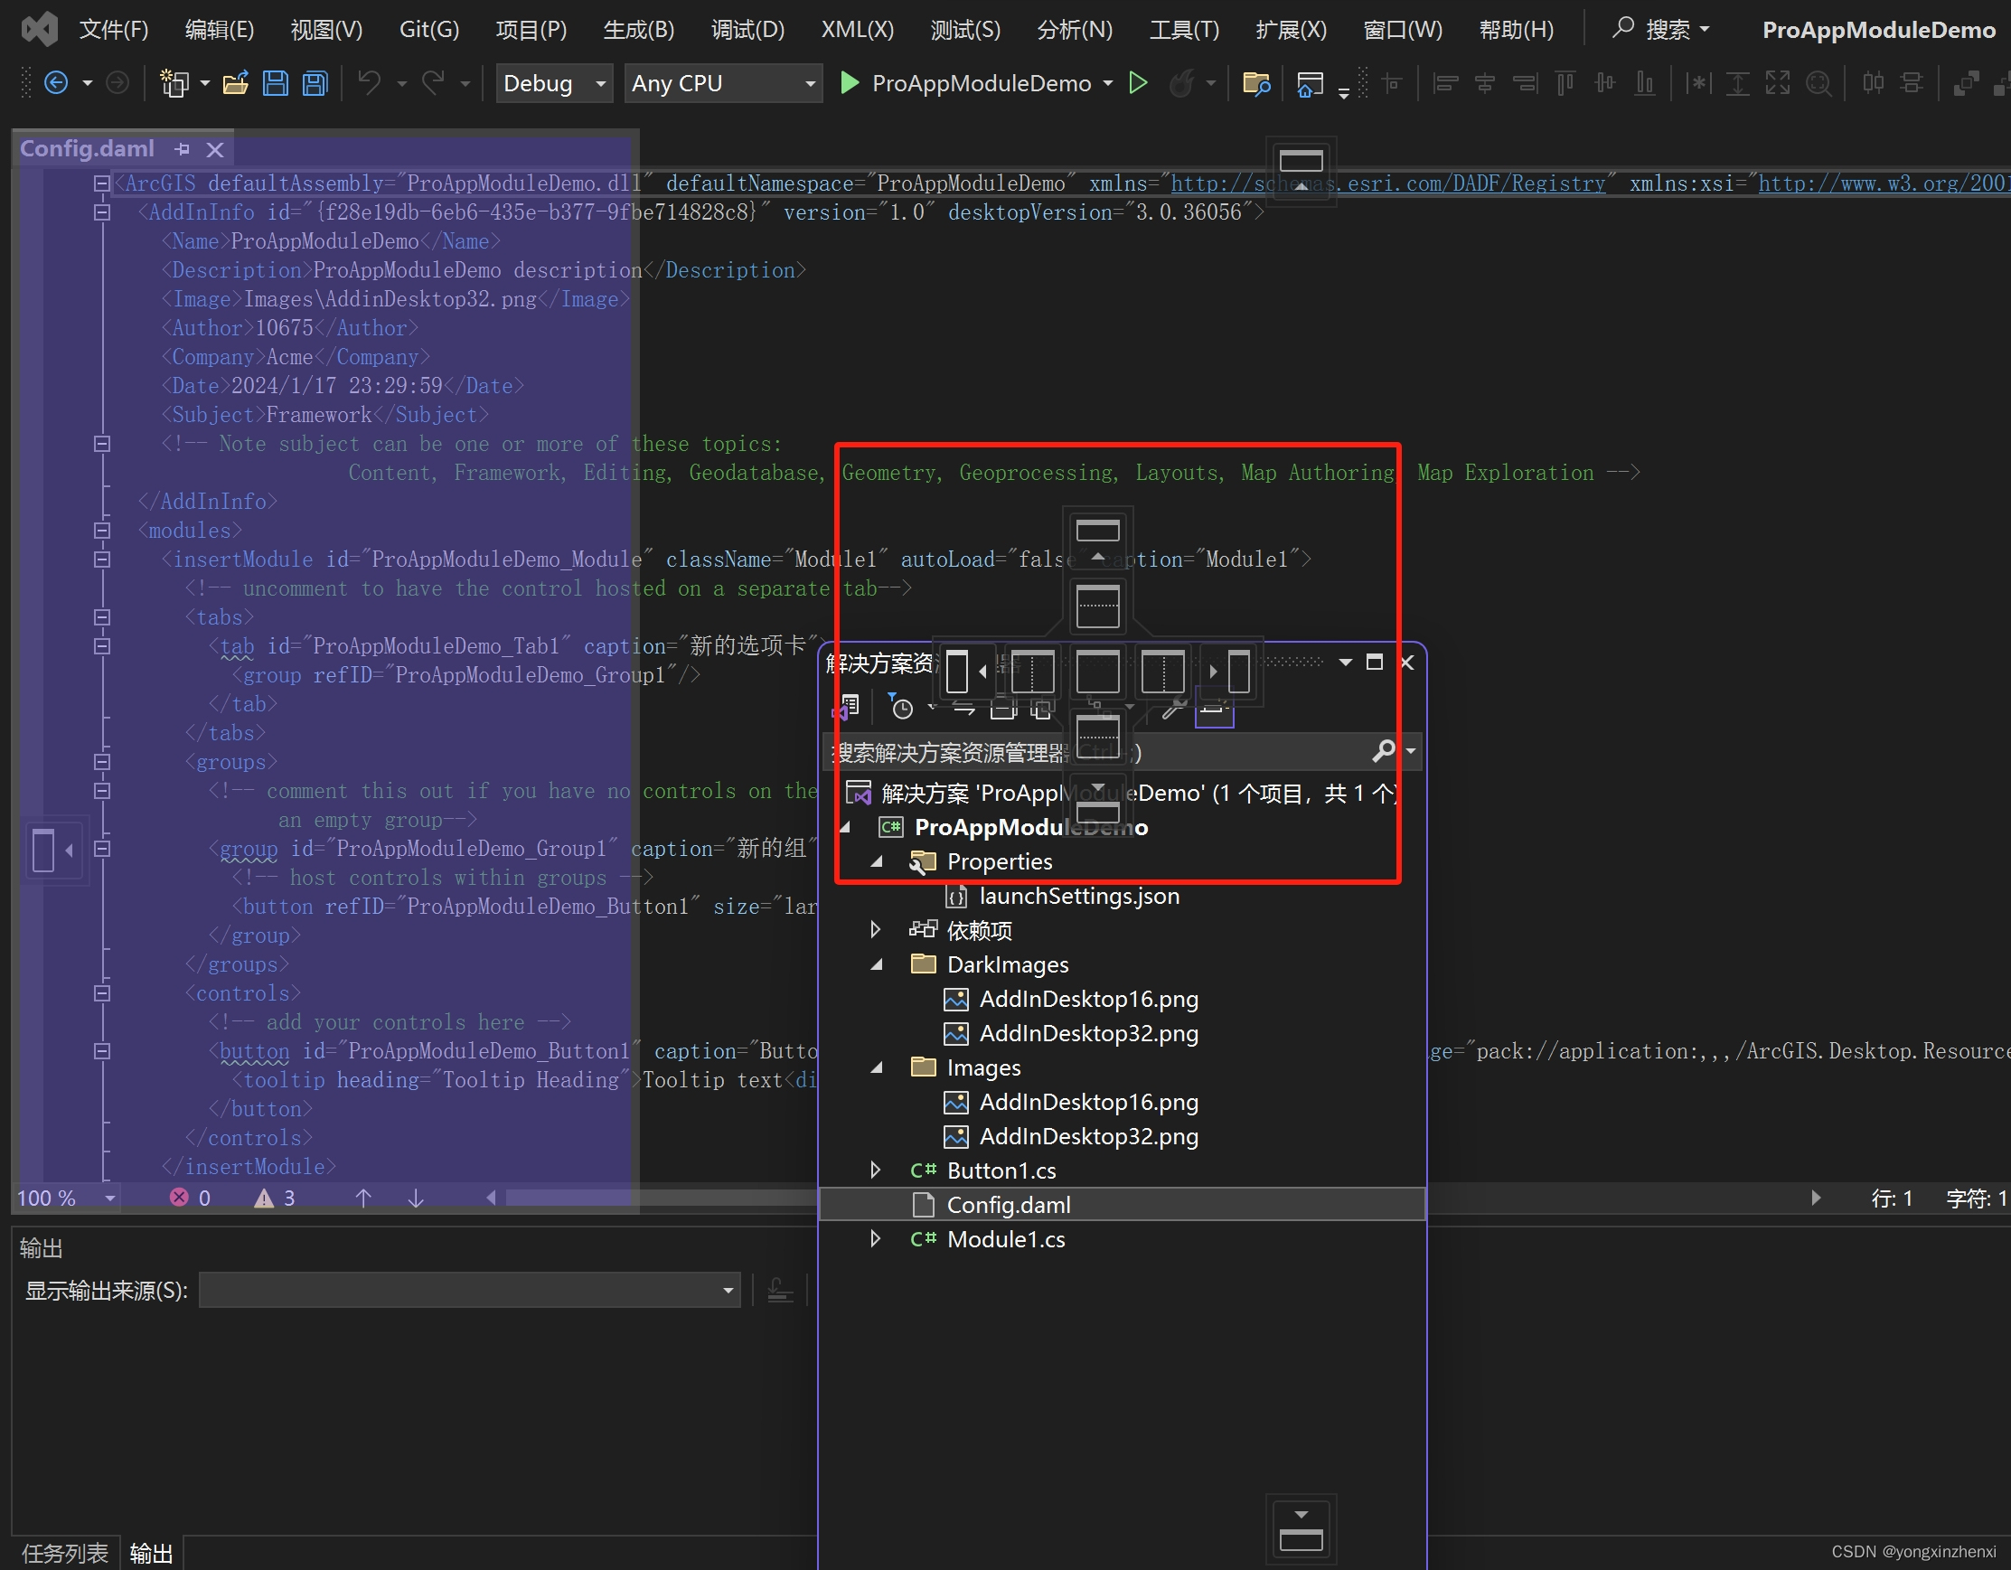The height and width of the screenshot is (1570, 2011).
Task: Click the error count icon in status strip
Action: (180, 1197)
